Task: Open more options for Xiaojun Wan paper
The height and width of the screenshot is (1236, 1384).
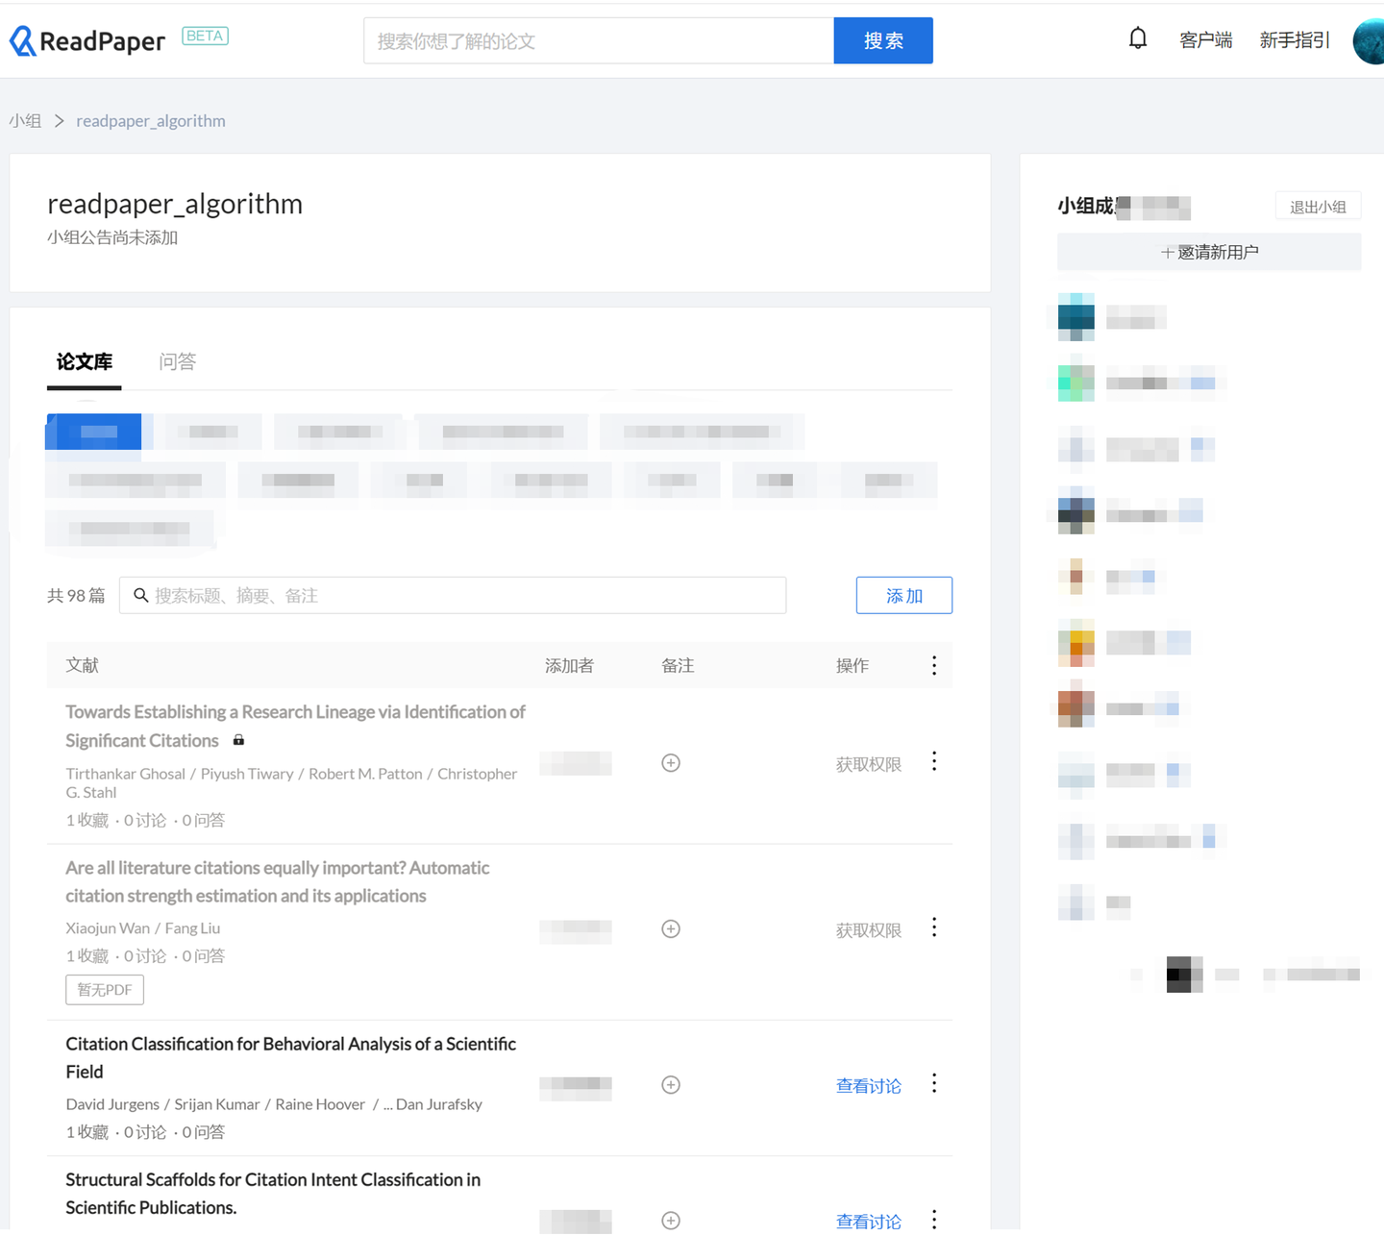Action: coord(934,927)
